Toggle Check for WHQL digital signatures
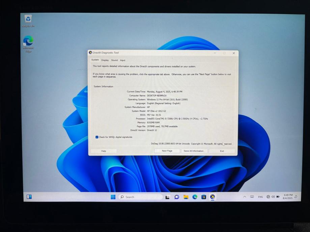Screen dimensions: 310x232 [97, 137]
